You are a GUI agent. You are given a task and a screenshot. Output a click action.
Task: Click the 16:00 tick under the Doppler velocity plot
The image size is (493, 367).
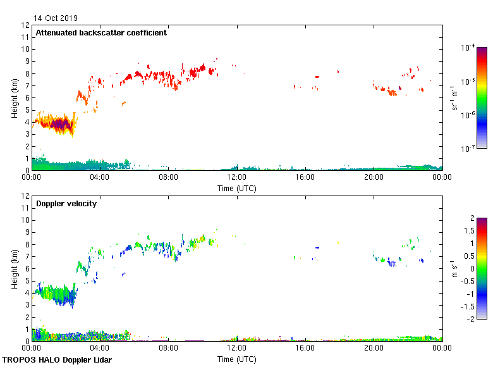305,349
